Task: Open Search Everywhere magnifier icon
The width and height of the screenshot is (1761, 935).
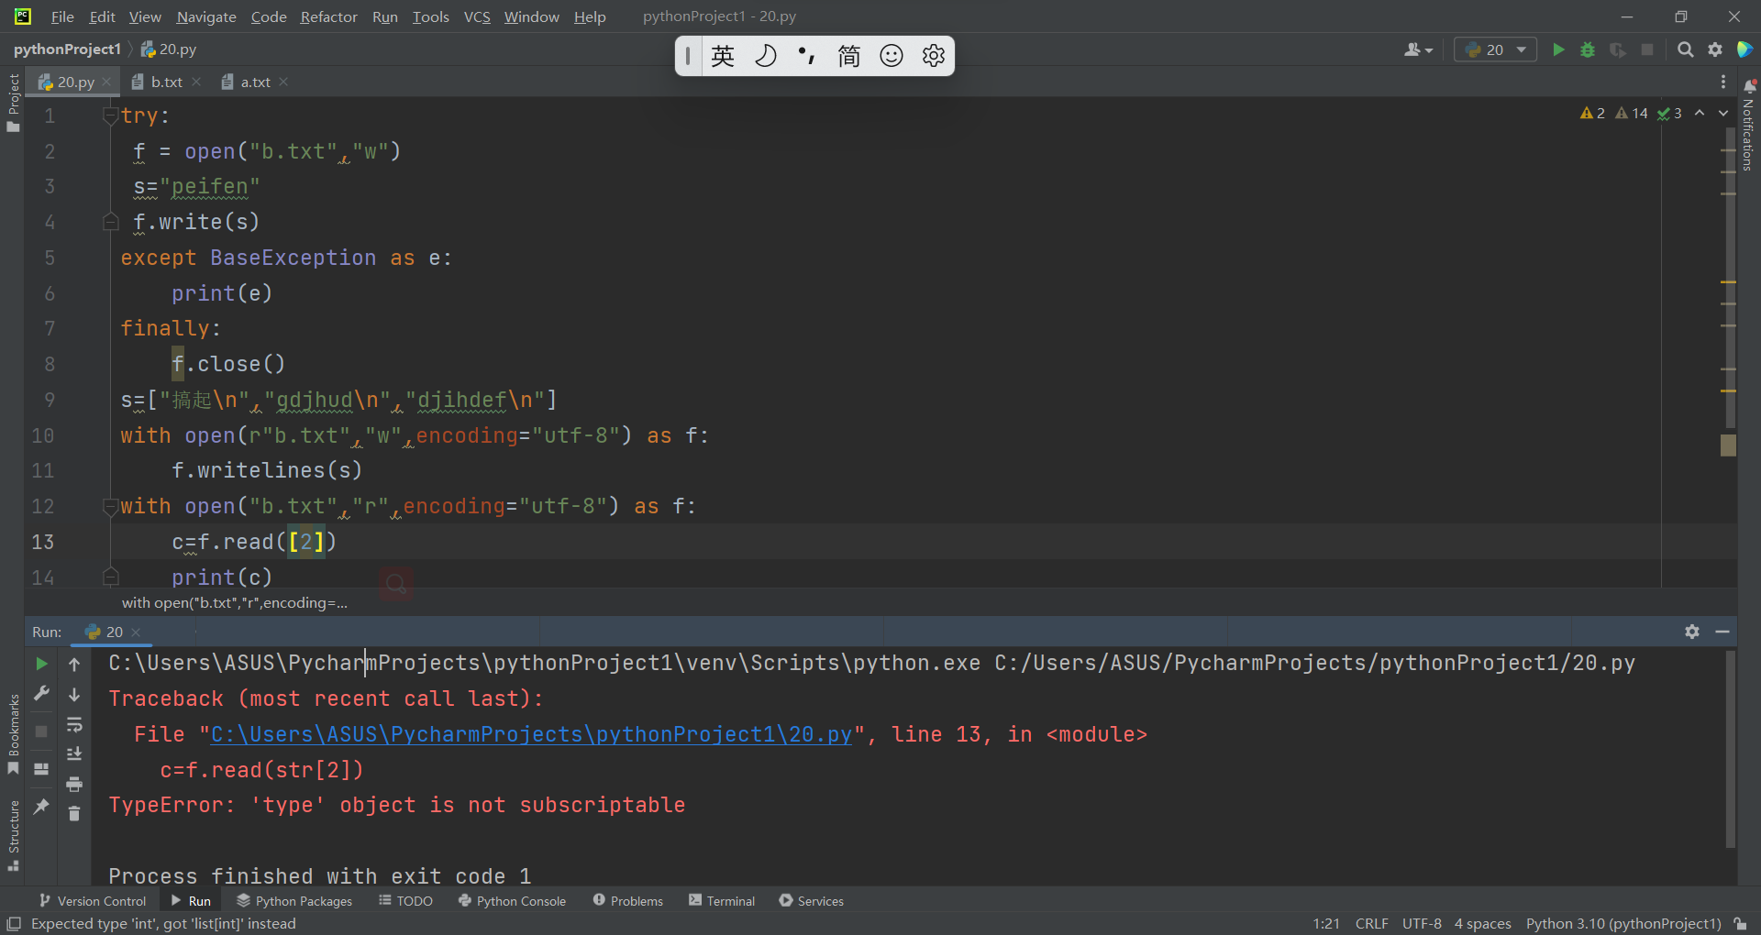Action: coord(1685,49)
